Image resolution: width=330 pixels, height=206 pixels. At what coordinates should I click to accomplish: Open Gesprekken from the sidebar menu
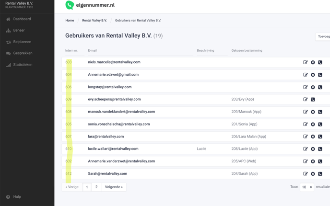(x=23, y=53)
